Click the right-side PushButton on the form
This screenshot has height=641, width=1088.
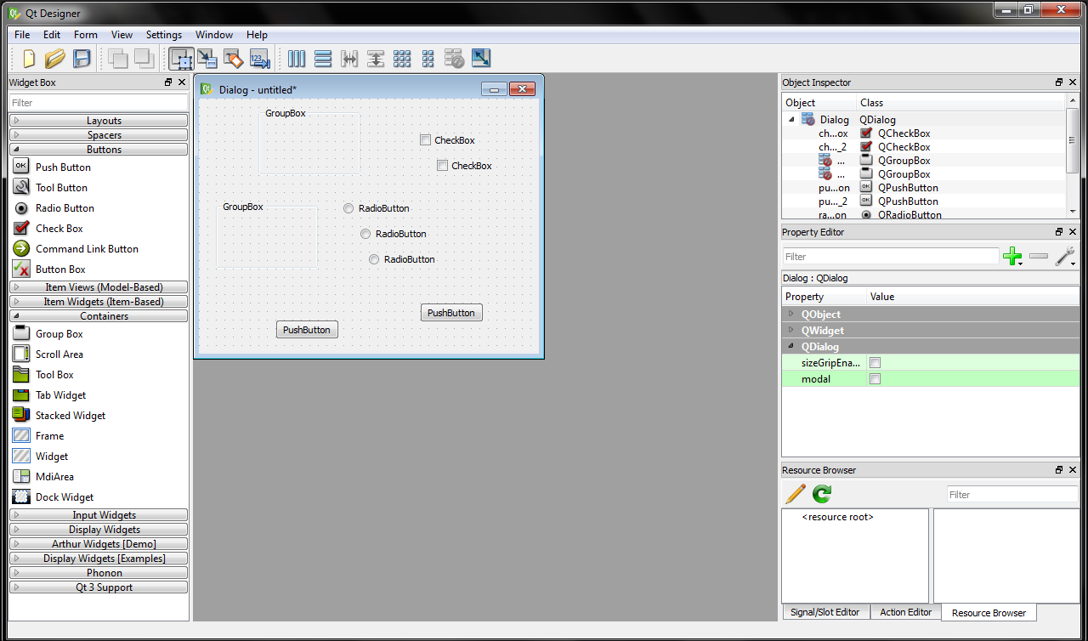point(451,313)
